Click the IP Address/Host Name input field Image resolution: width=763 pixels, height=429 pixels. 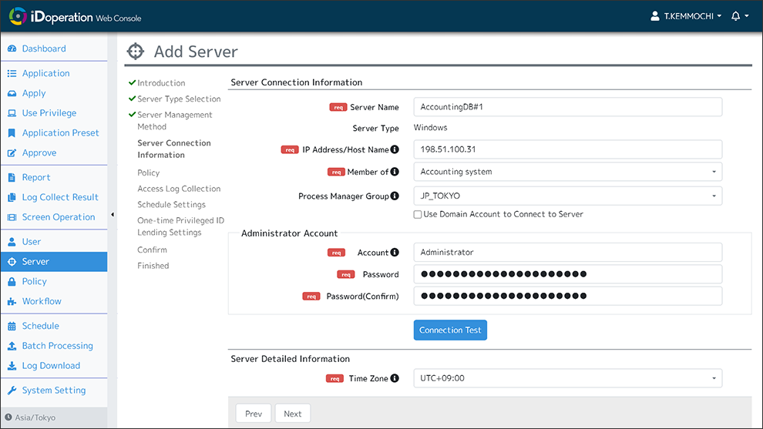(568, 149)
